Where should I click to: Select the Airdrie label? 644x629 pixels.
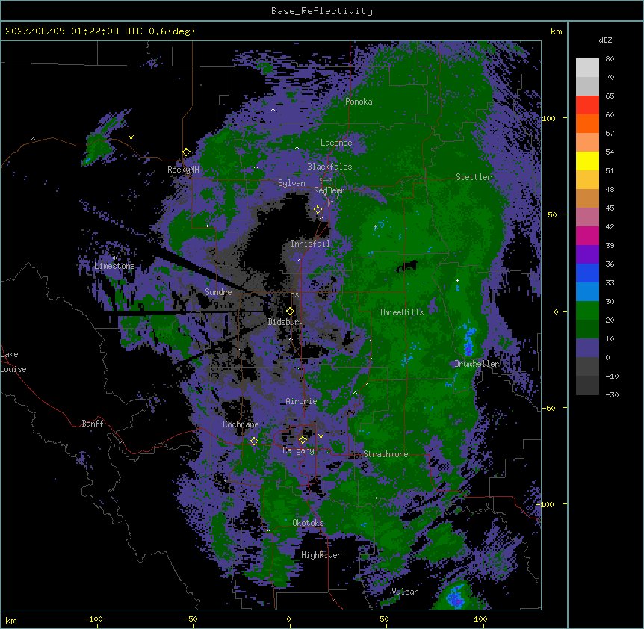pos(301,401)
